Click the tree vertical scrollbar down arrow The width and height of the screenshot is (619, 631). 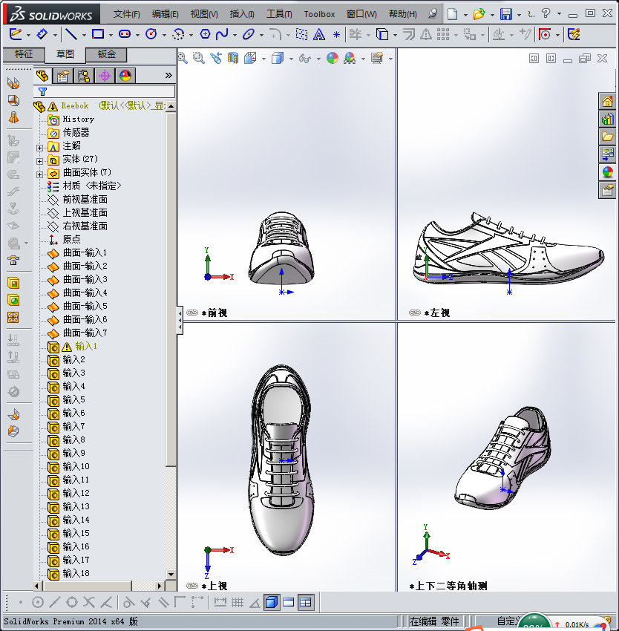(x=171, y=575)
